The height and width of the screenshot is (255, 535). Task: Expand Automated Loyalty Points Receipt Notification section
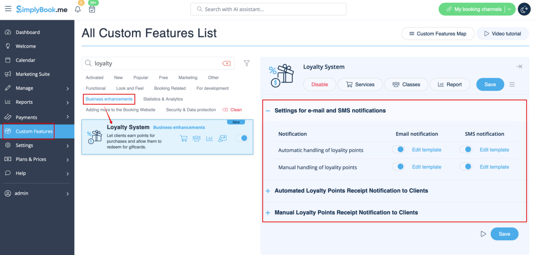(268, 191)
